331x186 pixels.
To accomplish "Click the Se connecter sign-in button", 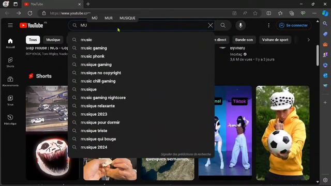I will pos(294,25).
